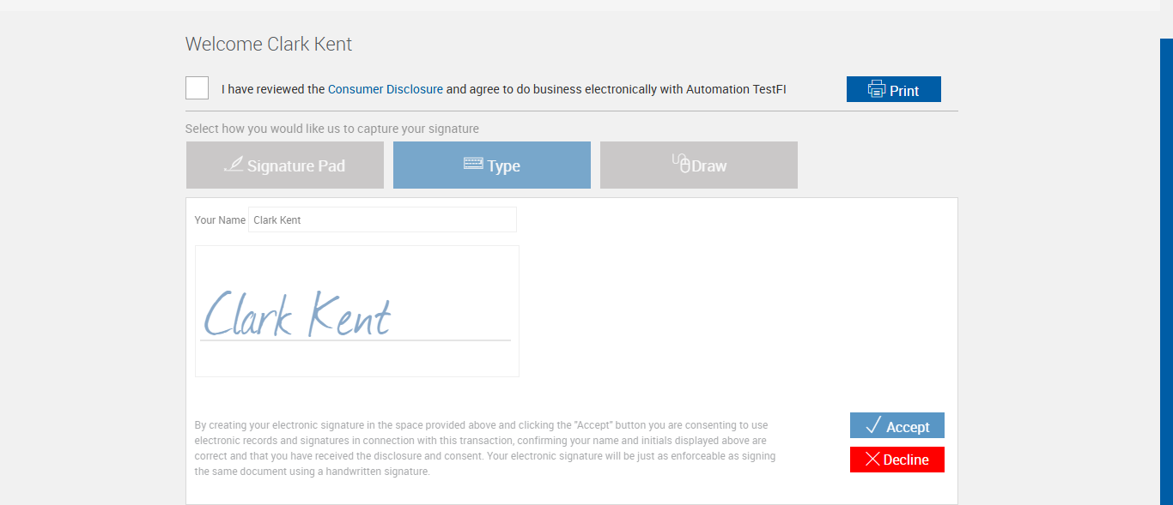Viewport: 1173px width, 505px height.
Task: Click the electronic signature consent paragraph
Action: pyautogui.click(x=485, y=448)
